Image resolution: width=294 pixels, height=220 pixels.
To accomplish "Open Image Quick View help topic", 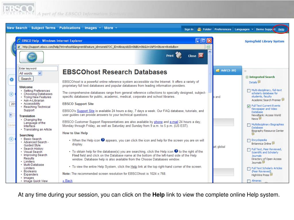I will [36, 181].
